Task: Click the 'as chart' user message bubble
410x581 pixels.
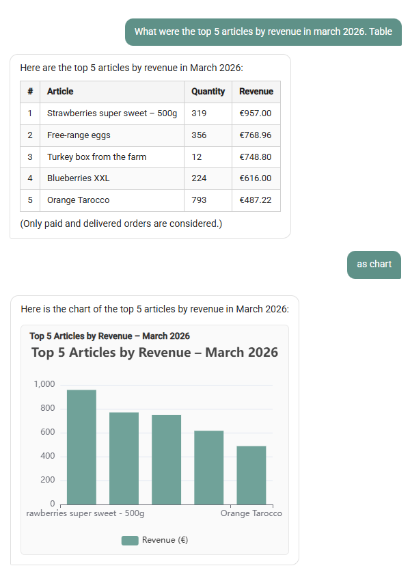Action: tap(374, 265)
